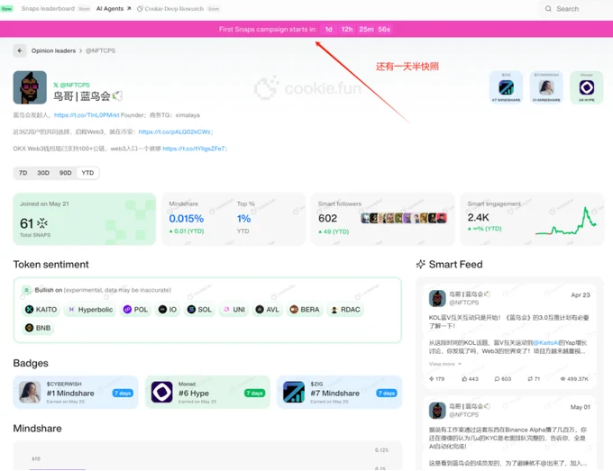Select the 7D time range
Image resolution: width=613 pixels, height=471 pixels.
click(23, 173)
